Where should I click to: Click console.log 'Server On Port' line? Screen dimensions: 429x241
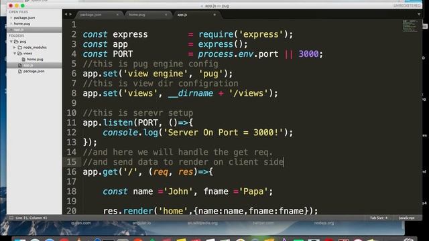pos(198,133)
